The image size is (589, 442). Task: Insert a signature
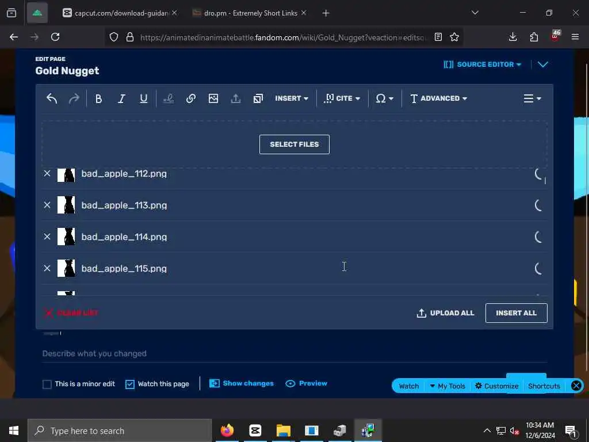tap(169, 98)
